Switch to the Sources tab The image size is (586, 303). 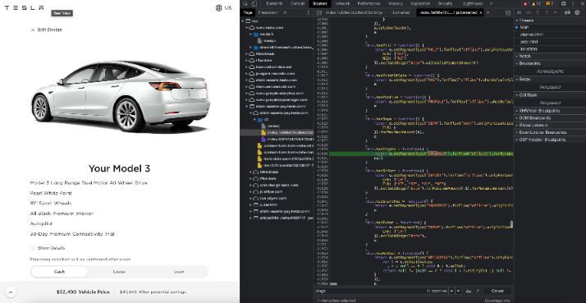pos(320,3)
